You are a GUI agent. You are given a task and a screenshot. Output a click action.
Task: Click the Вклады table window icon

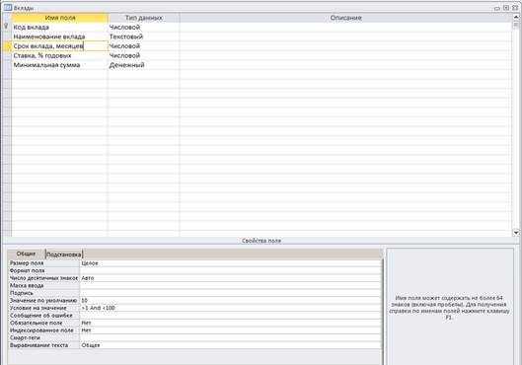coord(8,7)
